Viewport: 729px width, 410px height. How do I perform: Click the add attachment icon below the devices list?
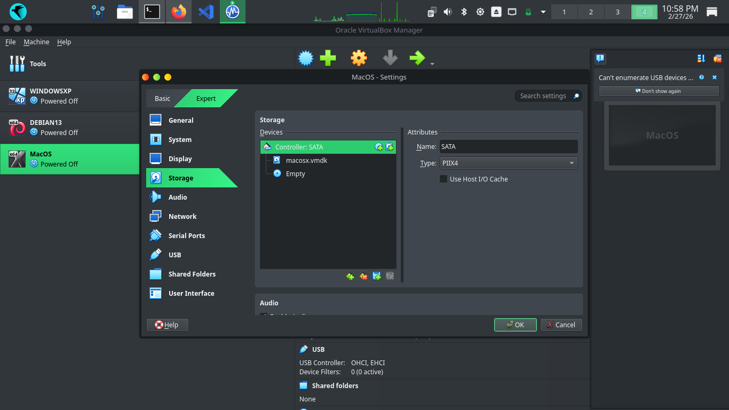377,276
